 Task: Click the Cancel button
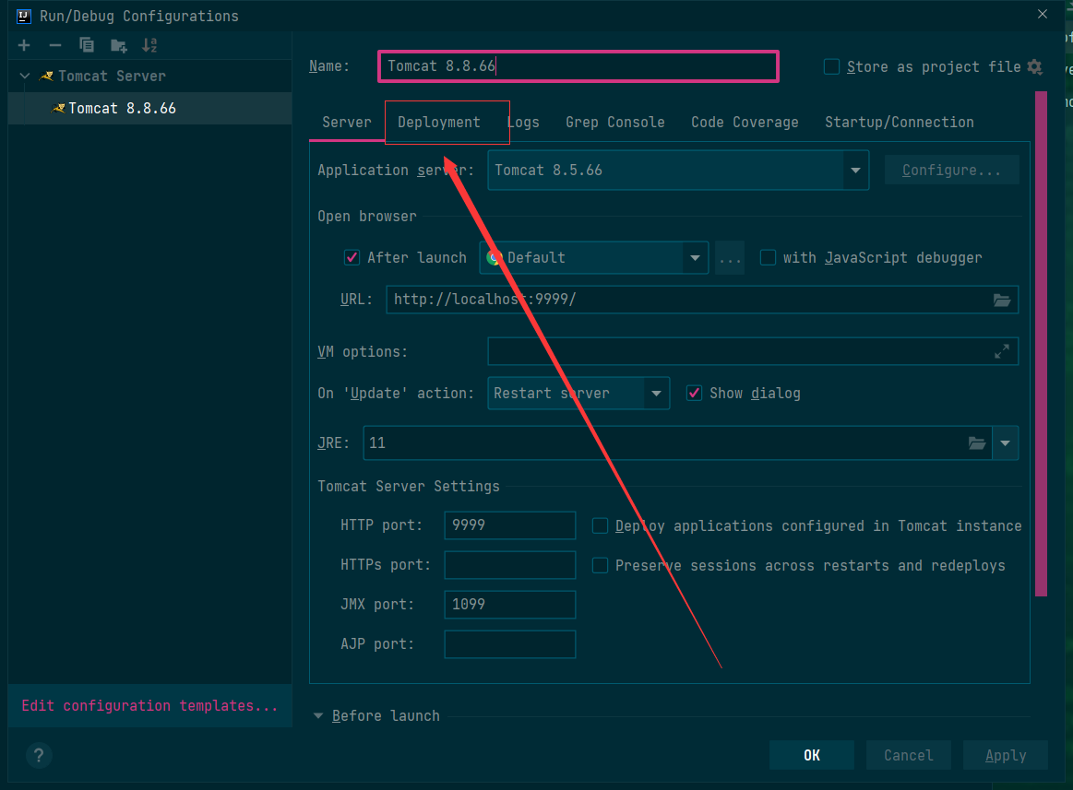click(908, 755)
